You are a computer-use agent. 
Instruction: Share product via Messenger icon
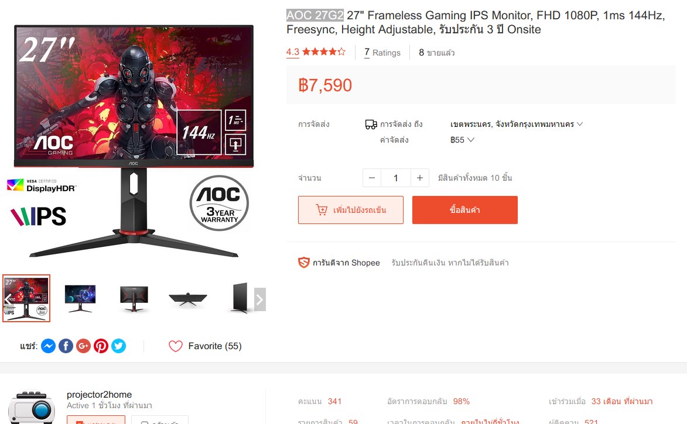tap(48, 346)
